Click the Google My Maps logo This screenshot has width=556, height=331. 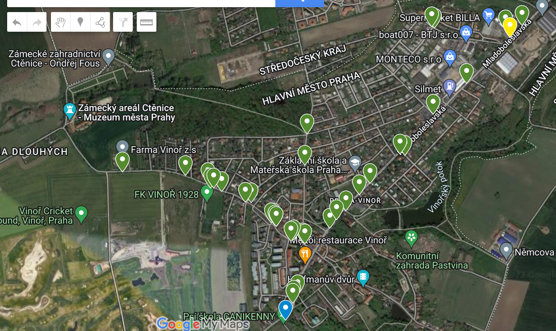pyautogui.click(x=202, y=323)
